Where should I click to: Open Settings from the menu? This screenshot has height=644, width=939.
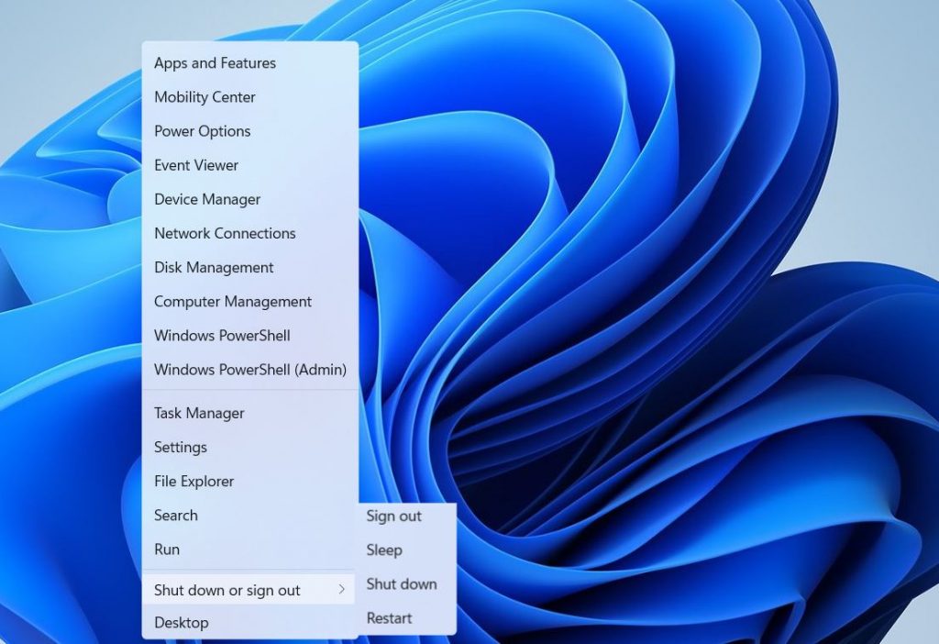click(x=180, y=447)
